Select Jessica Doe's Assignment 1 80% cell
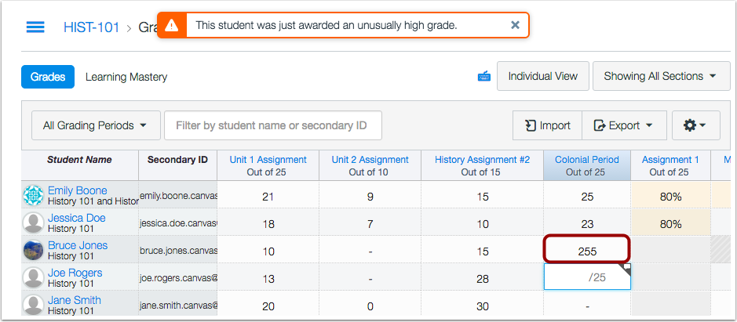This screenshot has height=322, width=737. [x=670, y=223]
